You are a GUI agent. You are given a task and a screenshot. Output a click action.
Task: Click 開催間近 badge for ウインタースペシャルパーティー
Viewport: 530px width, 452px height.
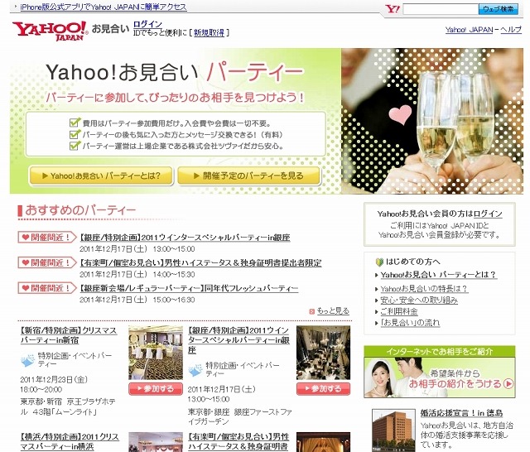tap(47, 237)
